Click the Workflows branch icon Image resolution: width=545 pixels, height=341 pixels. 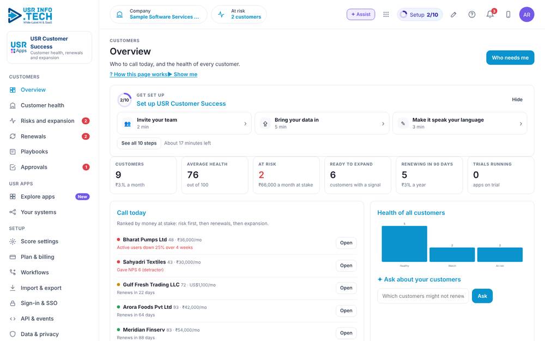13,272
